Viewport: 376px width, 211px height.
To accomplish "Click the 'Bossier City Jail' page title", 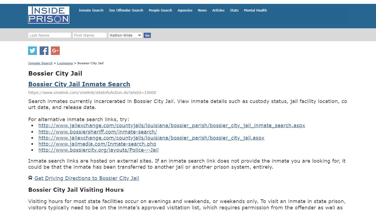I will click(x=55, y=73).
